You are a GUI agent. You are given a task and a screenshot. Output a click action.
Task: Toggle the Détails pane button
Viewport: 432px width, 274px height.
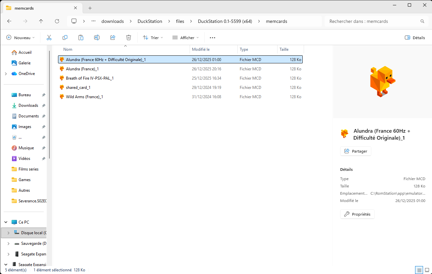point(415,38)
